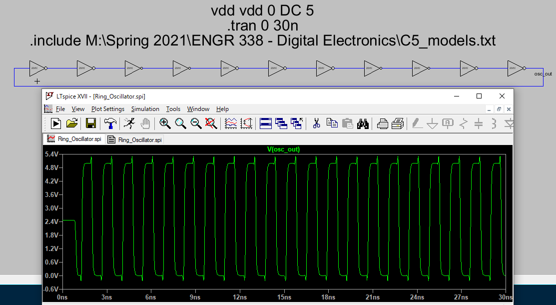Maximize the LTspice window
The width and height of the screenshot is (556, 305).
point(479,96)
